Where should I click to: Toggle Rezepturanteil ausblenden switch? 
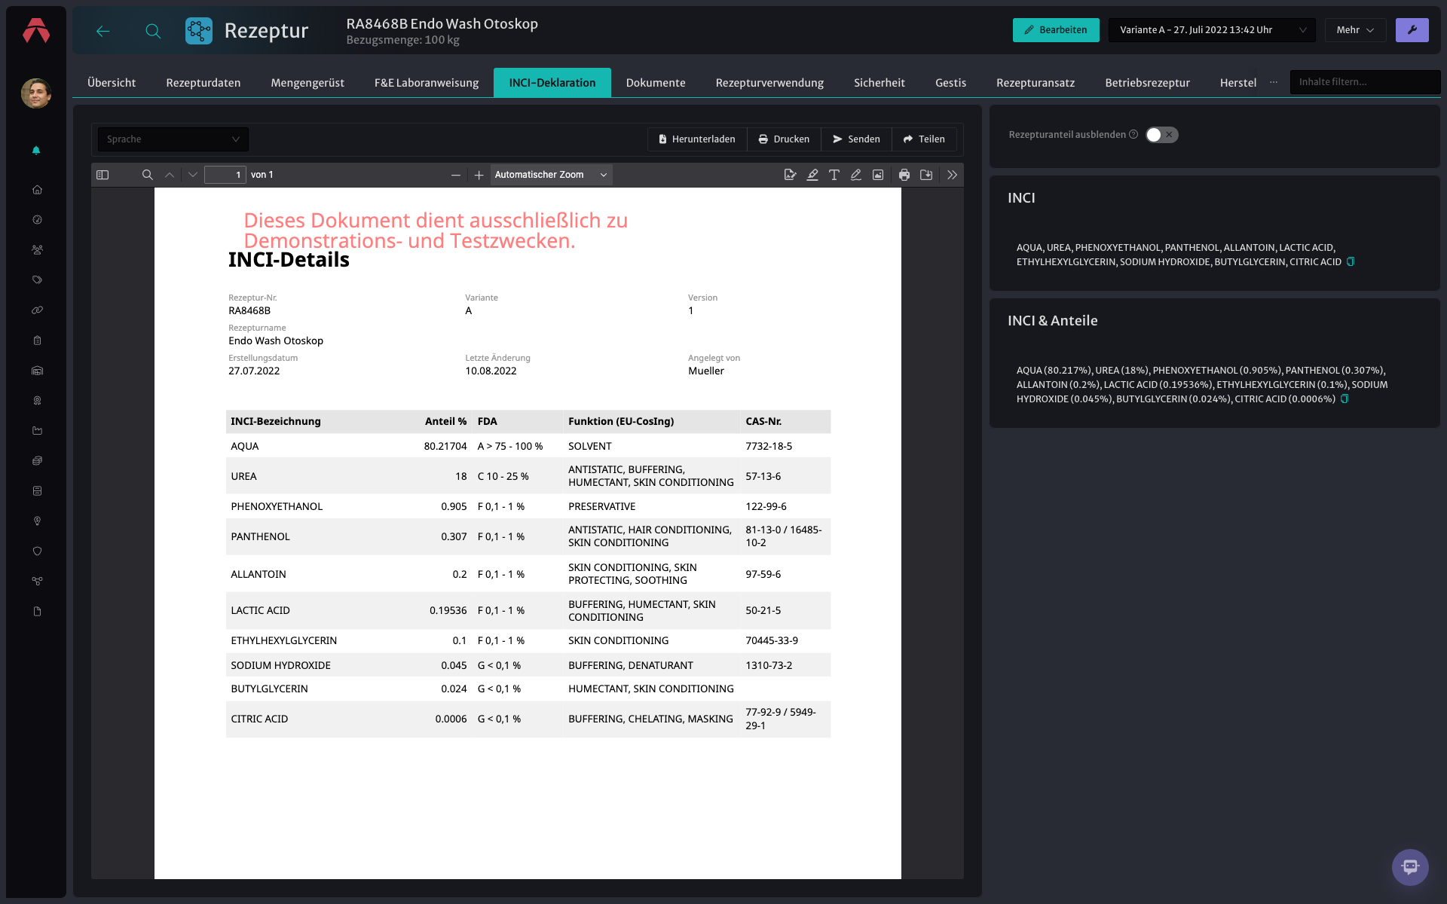[x=1161, y=135]
